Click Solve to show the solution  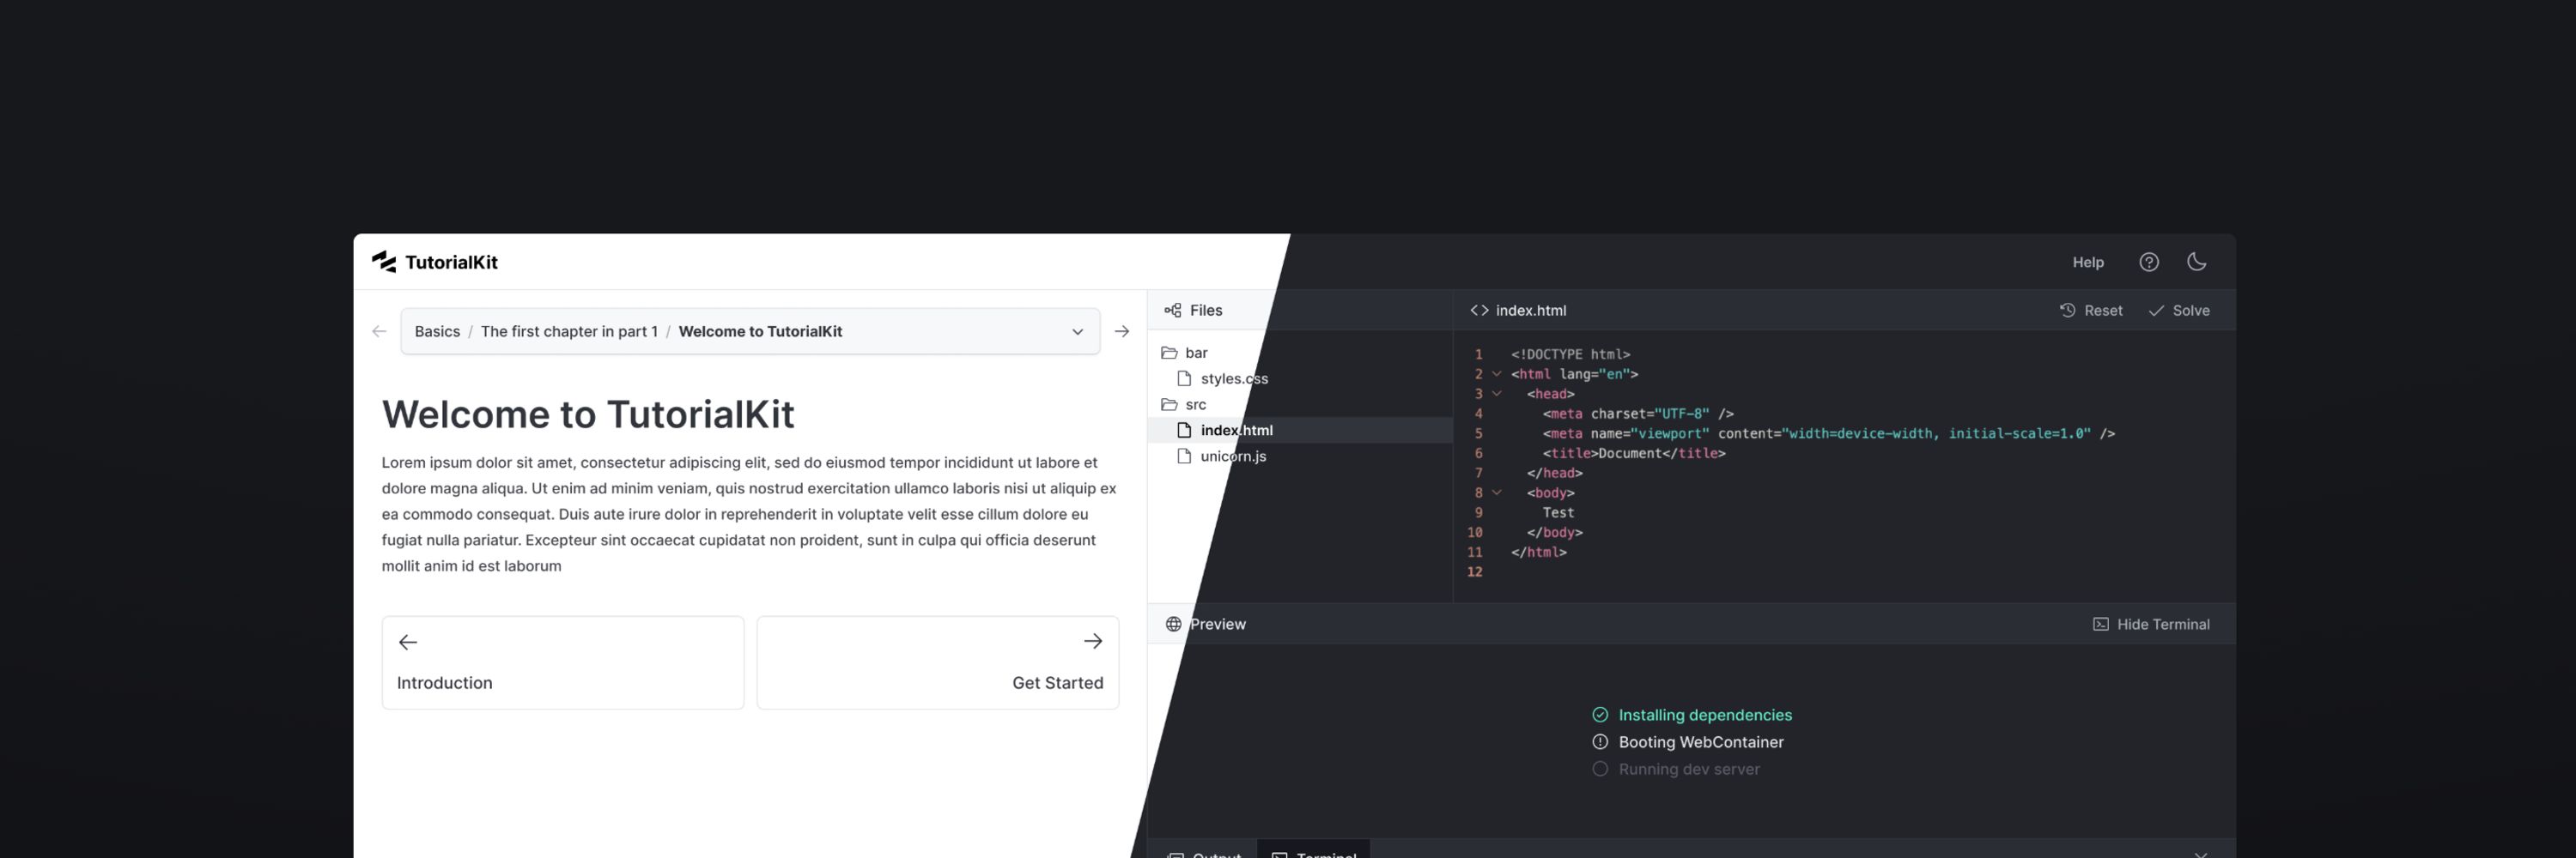tap(2179, 311)
